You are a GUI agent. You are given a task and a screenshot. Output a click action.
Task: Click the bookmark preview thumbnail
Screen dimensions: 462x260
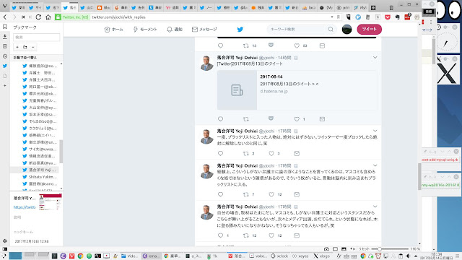[50, 202]
